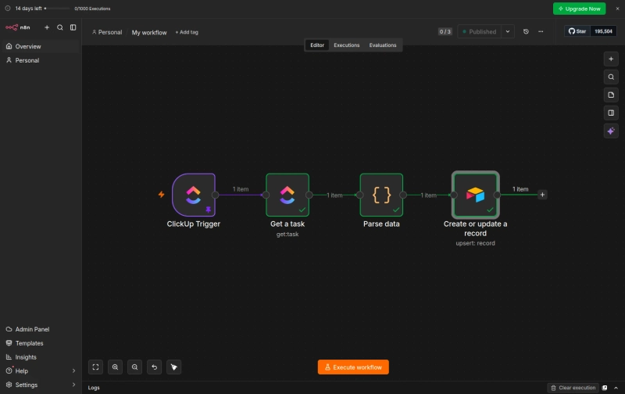
Task: Click the ClickUp Trigger label
Action: [x=193, y=224]
